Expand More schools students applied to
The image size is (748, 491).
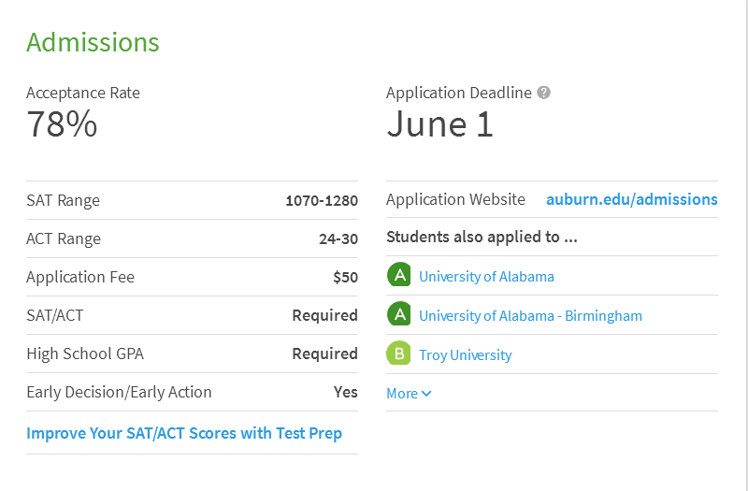[409, 394]
